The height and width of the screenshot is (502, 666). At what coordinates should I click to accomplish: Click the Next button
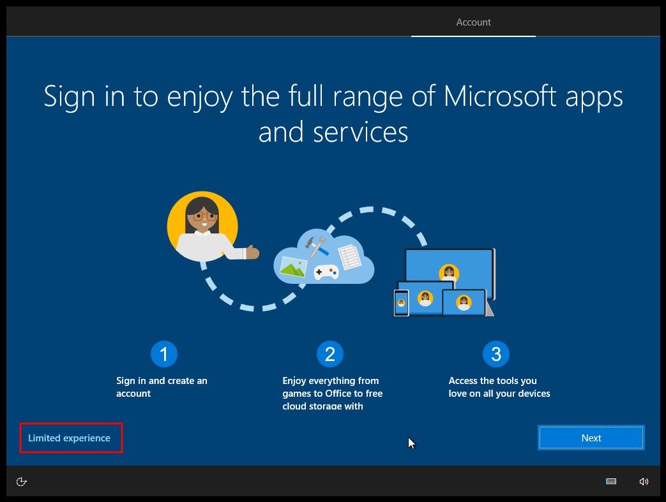(591, 438)
